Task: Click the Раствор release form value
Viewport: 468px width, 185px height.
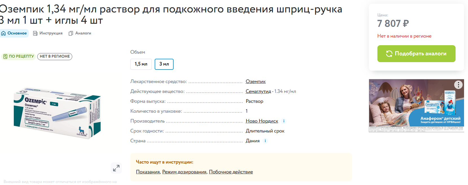Action: tap(254, 101)
